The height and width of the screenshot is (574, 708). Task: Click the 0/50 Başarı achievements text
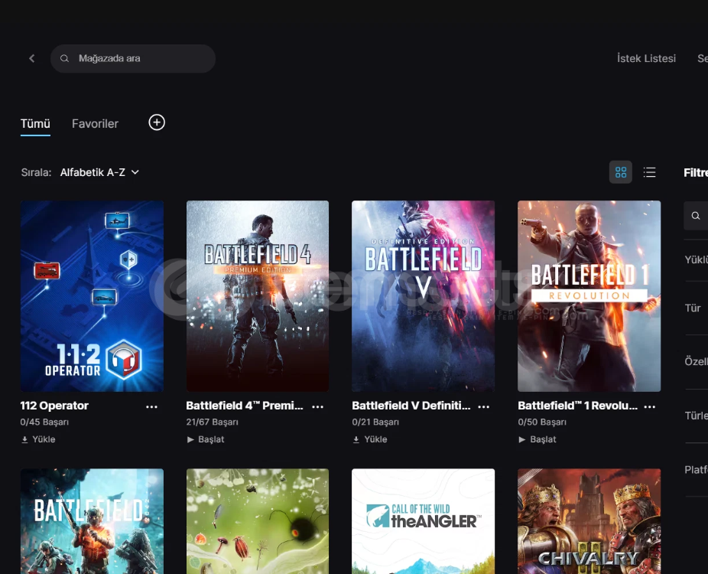(542, 422)
